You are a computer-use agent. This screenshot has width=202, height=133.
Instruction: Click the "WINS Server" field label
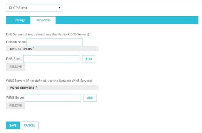coord(15,98)
